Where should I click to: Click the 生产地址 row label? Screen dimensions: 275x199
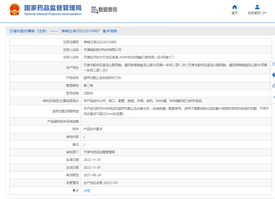point(72,68)
